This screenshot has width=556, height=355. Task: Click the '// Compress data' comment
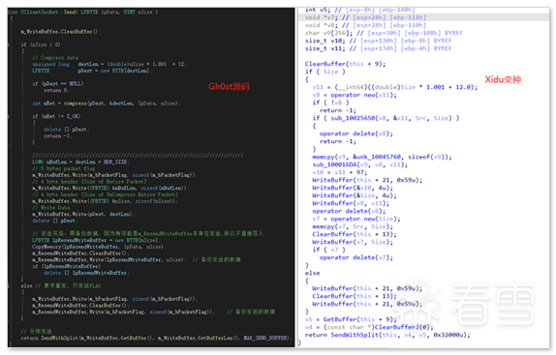click(55, 57)
